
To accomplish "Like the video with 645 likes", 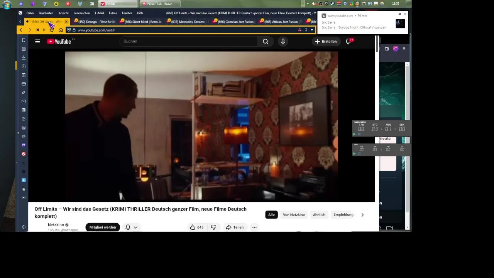I will [197, 227].
